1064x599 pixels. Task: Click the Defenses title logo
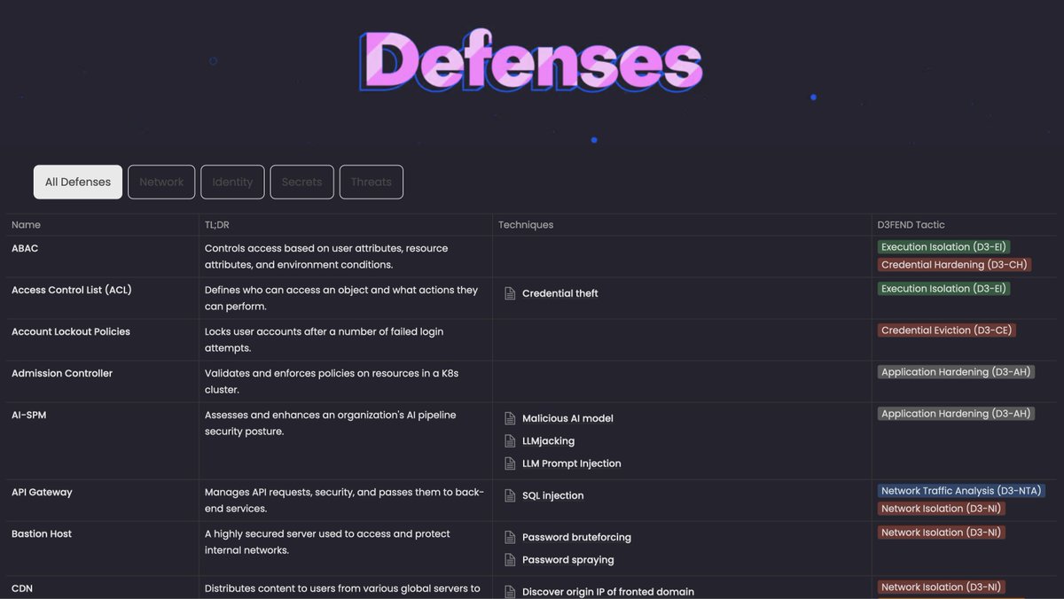tap(531, 62)
